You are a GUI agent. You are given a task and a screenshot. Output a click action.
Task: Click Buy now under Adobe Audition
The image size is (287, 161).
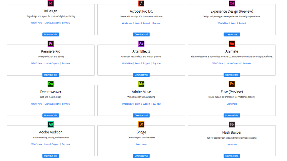[66, 144]
